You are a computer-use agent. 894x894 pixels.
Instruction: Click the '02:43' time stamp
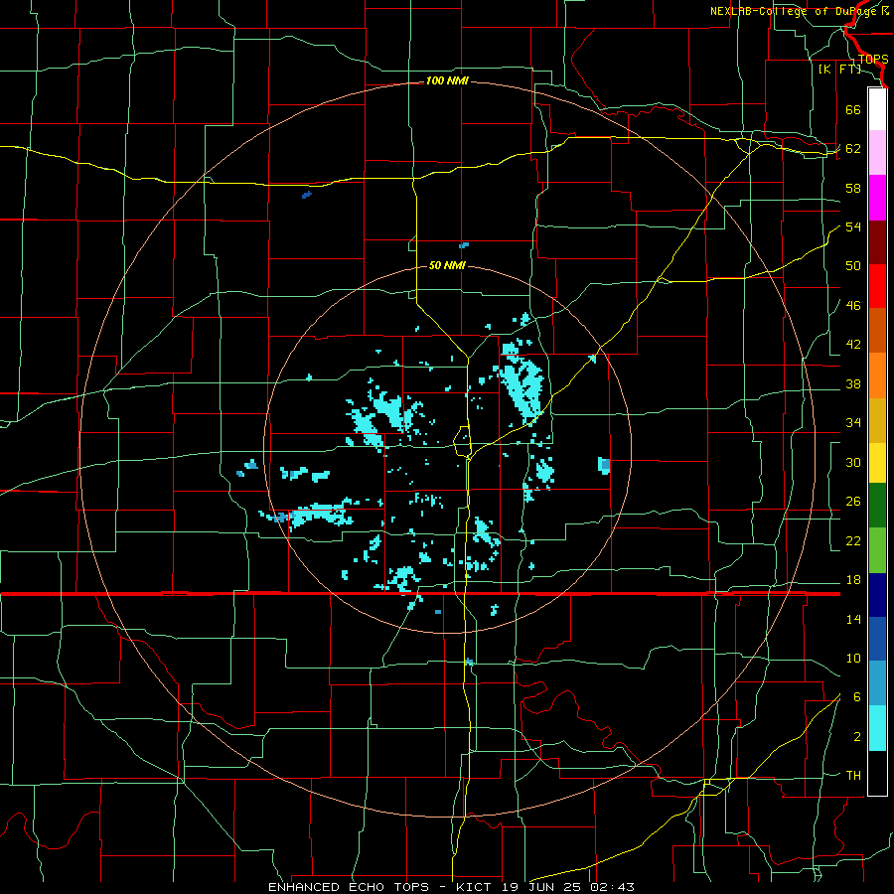[612, 887]
